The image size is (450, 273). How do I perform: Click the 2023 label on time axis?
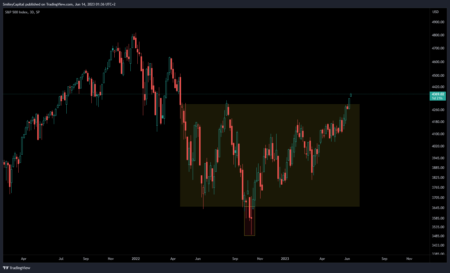(x=285, y=259)
